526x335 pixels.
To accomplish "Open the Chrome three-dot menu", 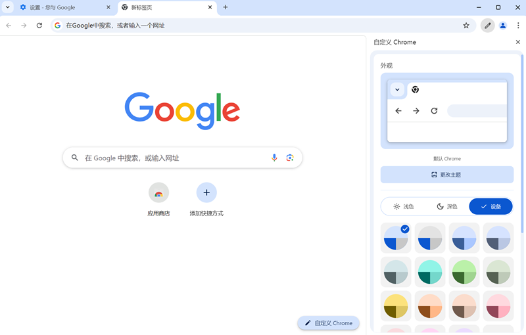I will (518, 26).
